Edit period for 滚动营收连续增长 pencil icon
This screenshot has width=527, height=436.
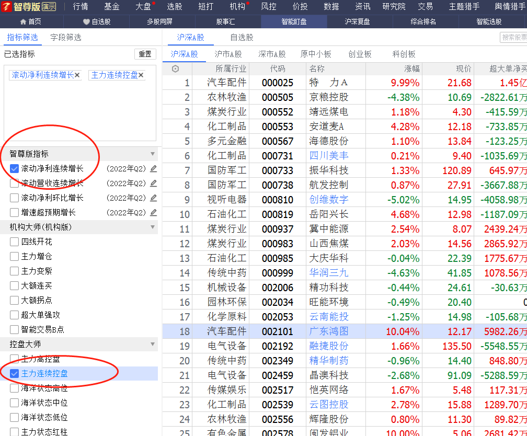point(154,183)
